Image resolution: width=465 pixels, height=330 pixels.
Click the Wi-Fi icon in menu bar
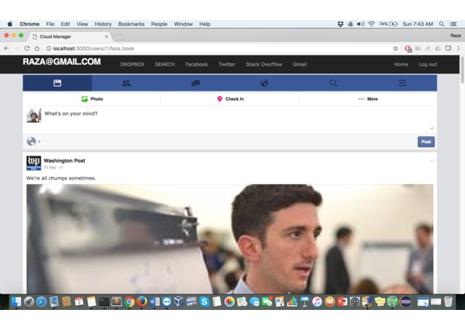[x=371, y=24]
